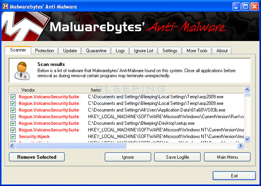Open the Update tab
Screen dimensions: 261x186
click(x=70, y=51)
